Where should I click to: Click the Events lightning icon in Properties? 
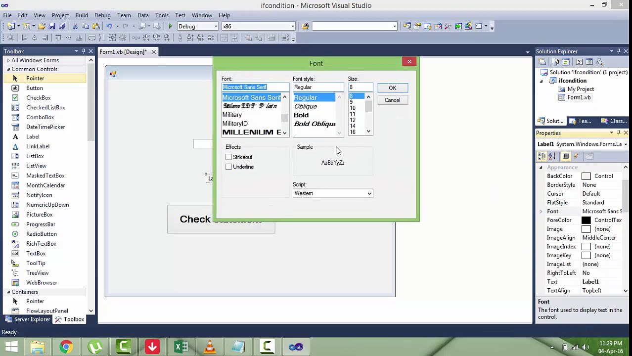click(576, 156)
